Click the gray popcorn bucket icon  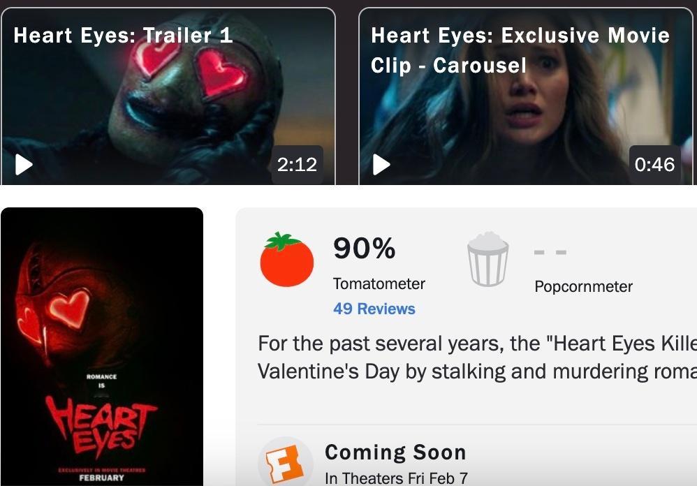(x=487, y=259)
